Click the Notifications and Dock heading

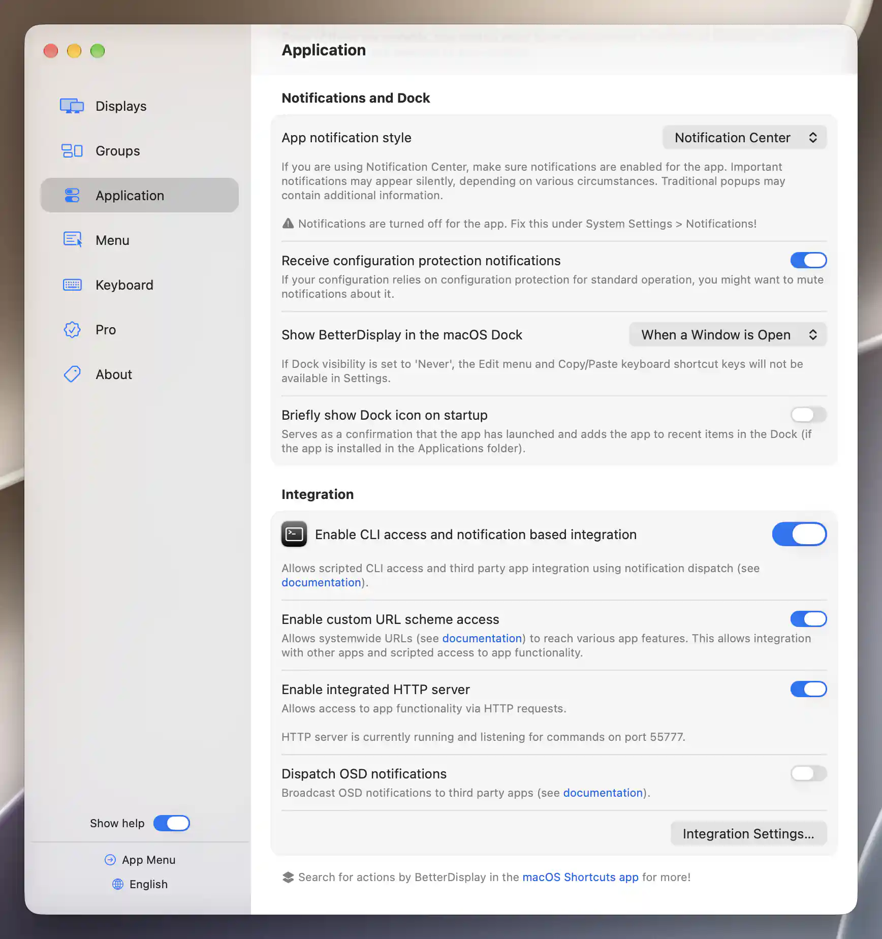click(356, 98)
